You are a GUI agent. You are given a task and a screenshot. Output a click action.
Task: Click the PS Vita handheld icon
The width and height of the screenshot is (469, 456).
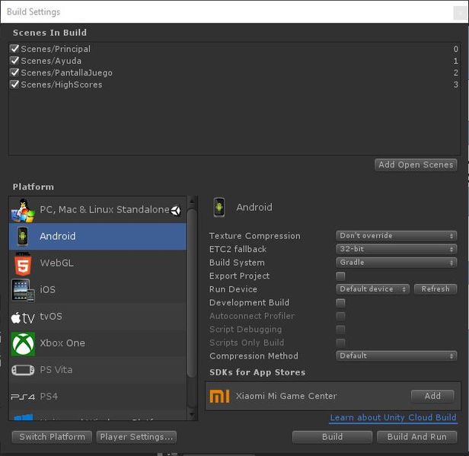coord(23,370)
